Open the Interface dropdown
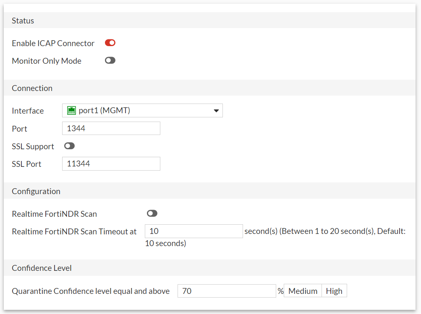421x314 pixels. pos(142,110)
